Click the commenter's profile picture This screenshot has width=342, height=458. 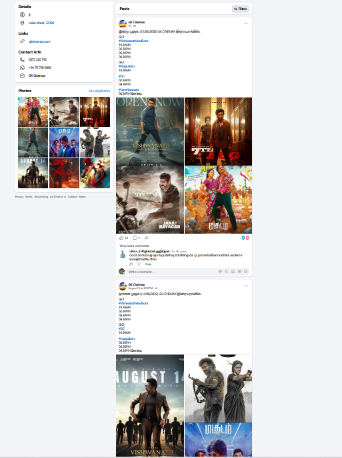(123, 254)
